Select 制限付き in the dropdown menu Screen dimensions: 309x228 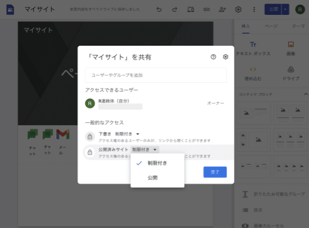coord(157,163)
